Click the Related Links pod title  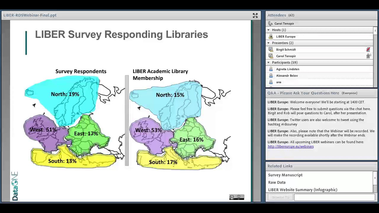pyautogui.click(x=280, y=166)
